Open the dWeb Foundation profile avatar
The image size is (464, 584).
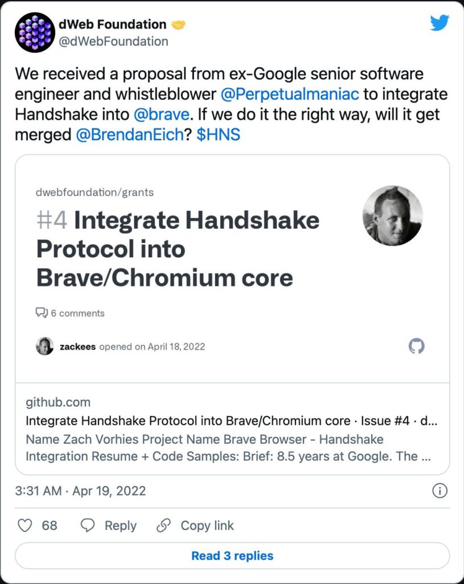click(35, 33)
